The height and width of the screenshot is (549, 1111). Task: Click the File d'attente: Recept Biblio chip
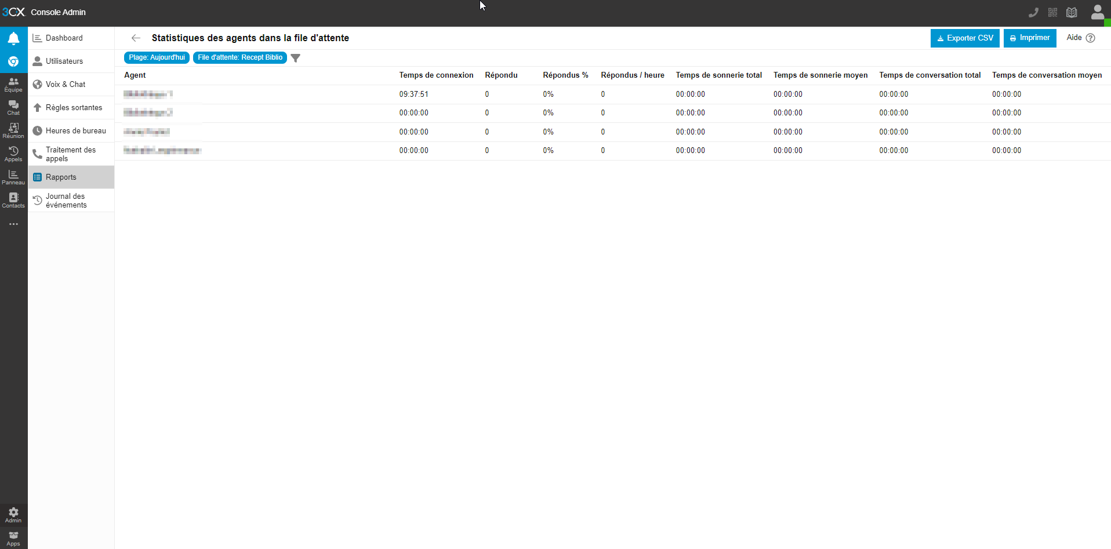pyautogui.click(x=240, y=57)
